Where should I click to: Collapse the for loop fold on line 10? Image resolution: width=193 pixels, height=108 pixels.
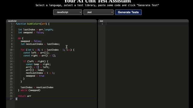click(x=14, y=50)
